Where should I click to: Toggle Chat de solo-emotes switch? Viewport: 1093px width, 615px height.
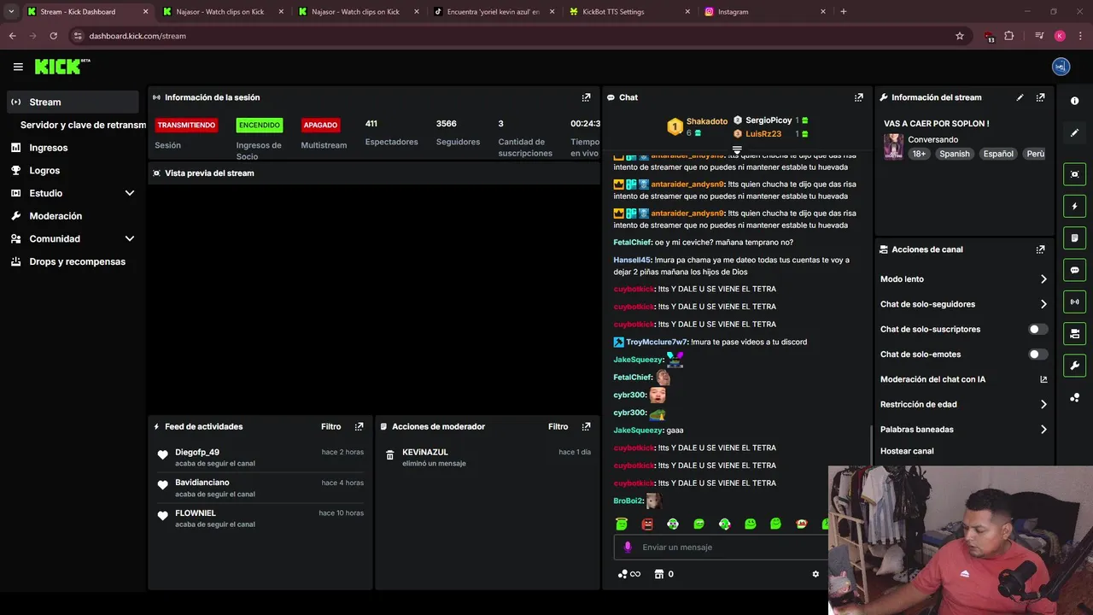(1038, 354)
